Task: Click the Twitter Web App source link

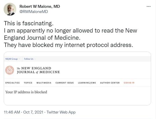Action: coord(61,112)
